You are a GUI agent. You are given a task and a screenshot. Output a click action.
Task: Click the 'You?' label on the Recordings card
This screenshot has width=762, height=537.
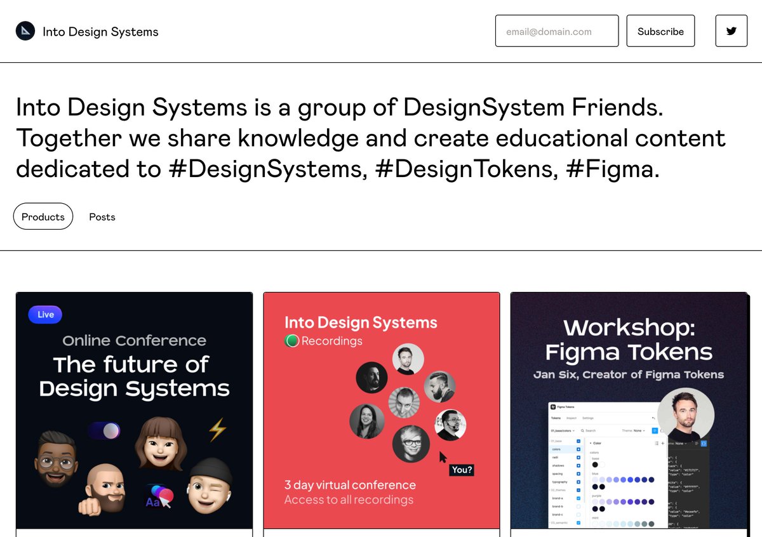462,470
